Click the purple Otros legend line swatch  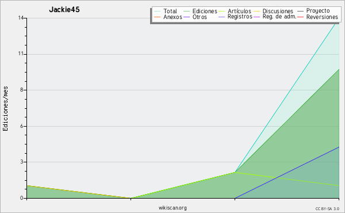[x=186, y=17]
